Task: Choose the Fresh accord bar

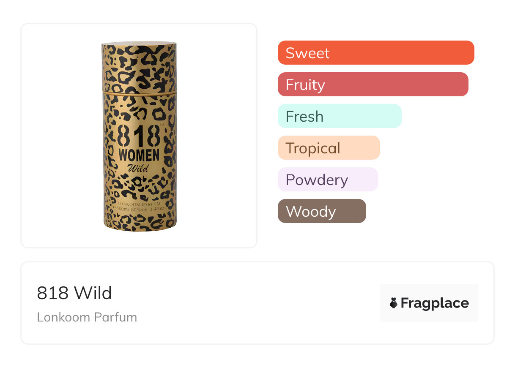Action: (339, 116)
